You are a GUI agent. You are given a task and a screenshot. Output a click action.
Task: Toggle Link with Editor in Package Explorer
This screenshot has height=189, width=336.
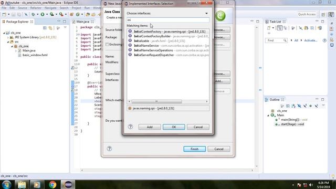point(50,28)
